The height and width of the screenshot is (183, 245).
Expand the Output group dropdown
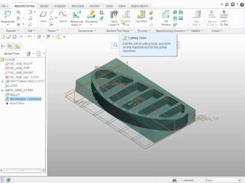(217, 30)
